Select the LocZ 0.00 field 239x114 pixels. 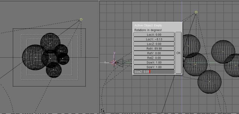pos(154,44)
